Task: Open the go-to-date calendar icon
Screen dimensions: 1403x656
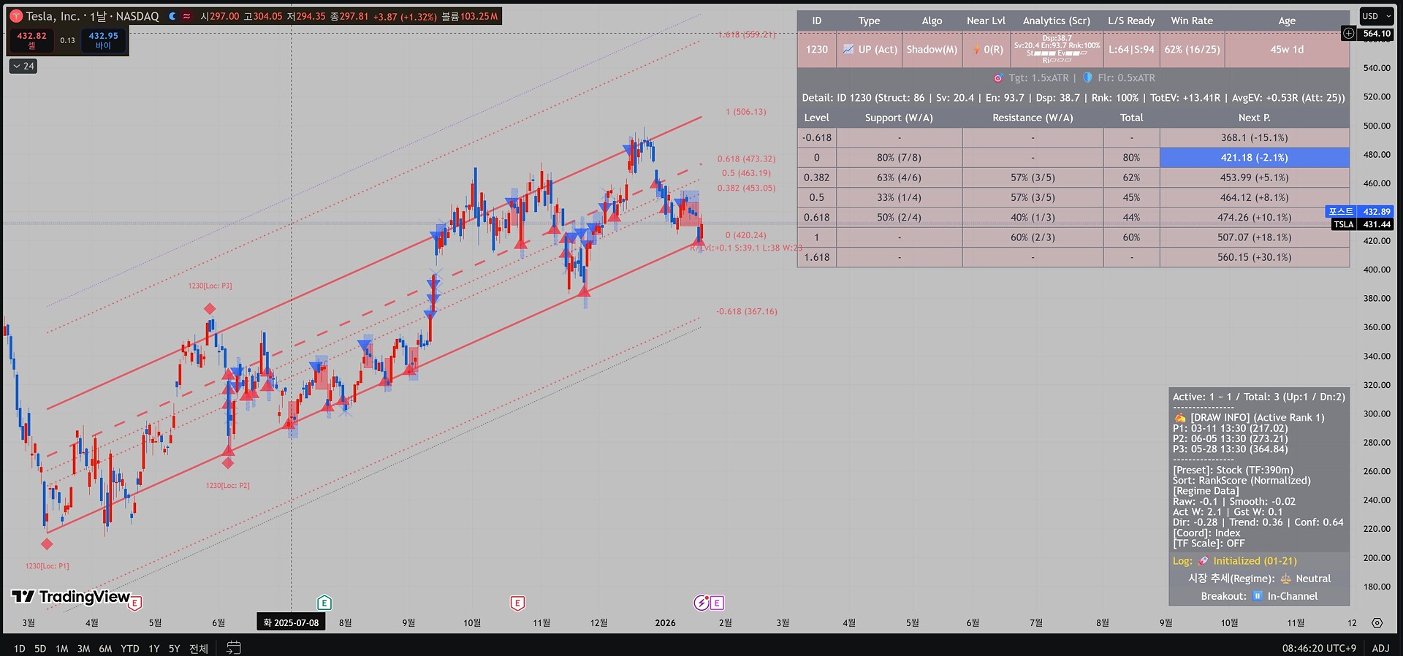Action: pyautogui.click(x=234, y=647)
